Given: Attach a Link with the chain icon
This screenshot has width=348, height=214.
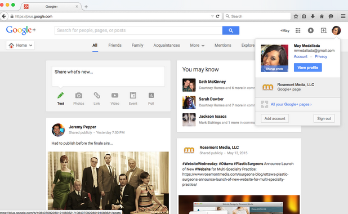Looking at the screenshot, I should (97, 99).
